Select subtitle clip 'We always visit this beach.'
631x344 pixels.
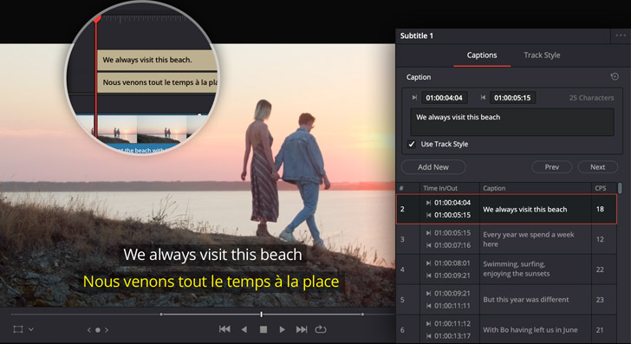click(157, 60)
